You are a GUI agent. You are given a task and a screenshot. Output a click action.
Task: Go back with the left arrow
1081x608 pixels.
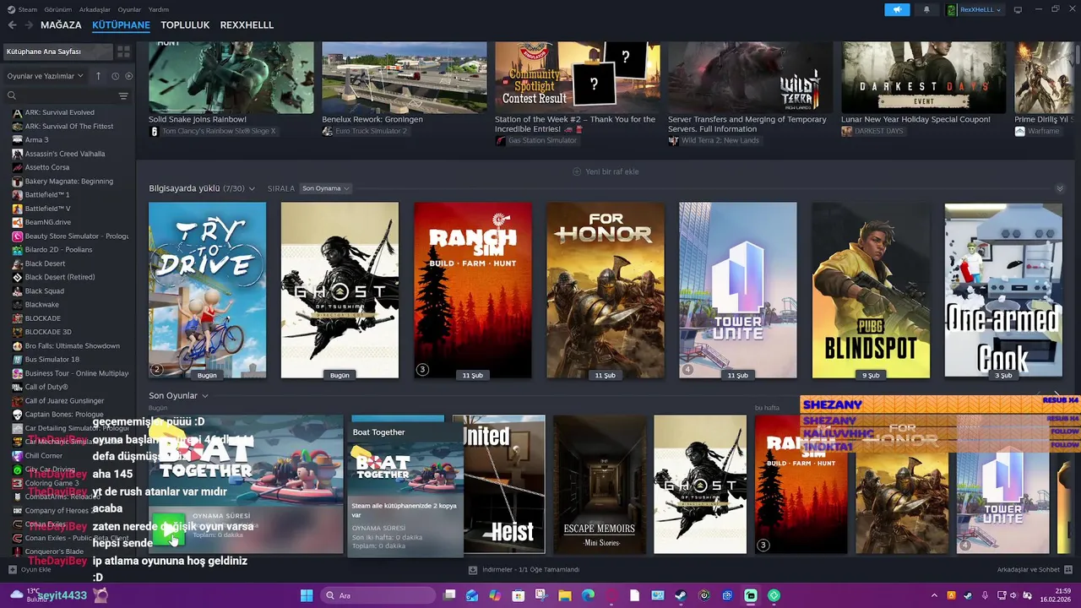[12, 25]
